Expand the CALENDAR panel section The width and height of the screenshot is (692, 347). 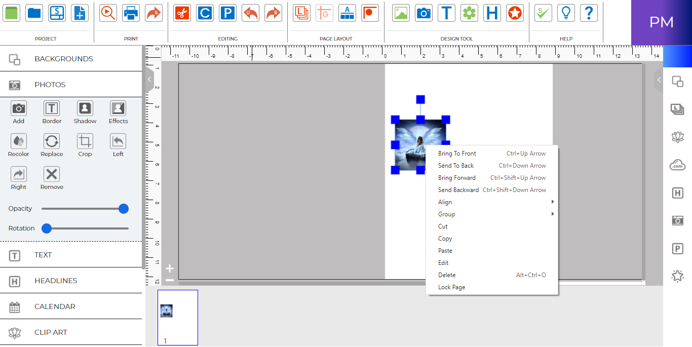click(x=71, y=306)
